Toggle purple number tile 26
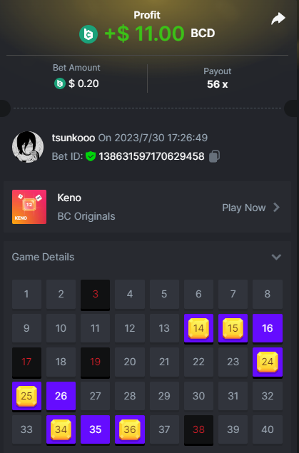 click(x=61, y=396)
